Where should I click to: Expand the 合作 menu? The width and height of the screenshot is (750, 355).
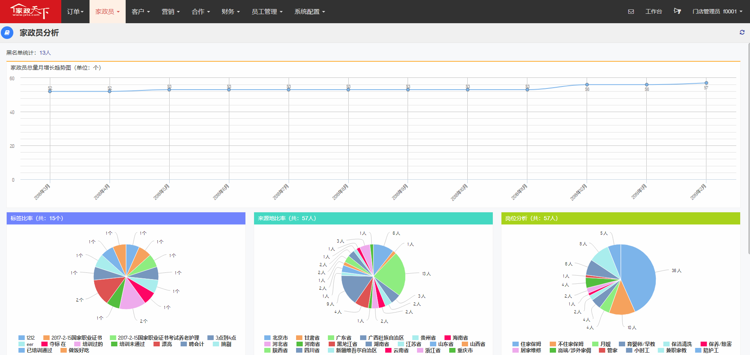pyautogui.click(x=201, y=11)
